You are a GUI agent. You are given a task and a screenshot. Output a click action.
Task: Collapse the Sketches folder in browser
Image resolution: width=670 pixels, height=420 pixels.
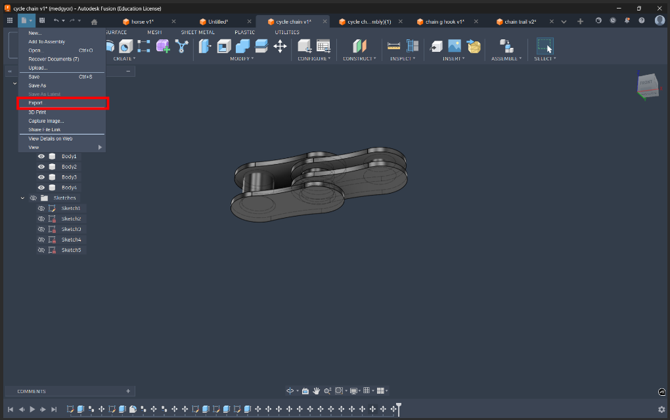click(x=23, y=198)
